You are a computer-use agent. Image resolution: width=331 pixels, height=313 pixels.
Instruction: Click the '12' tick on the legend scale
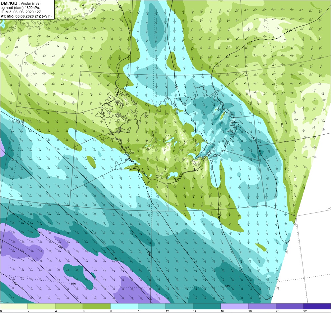(x=167, y=311)
